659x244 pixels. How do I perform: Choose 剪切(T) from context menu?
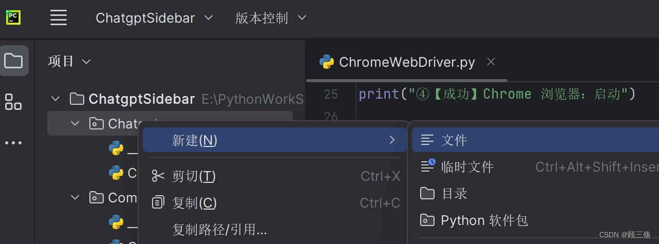[x=274, y=176]
